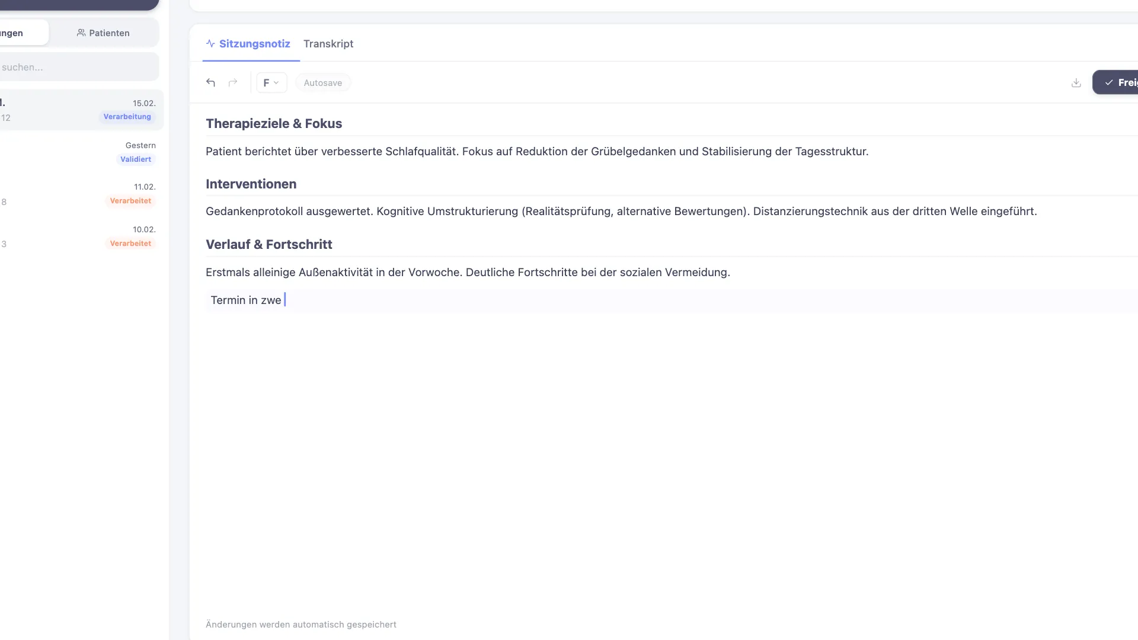Viewport: 1138px width, 640px height.
Task: Select the session dated 15.02.
Action: [x=82, y=110]
